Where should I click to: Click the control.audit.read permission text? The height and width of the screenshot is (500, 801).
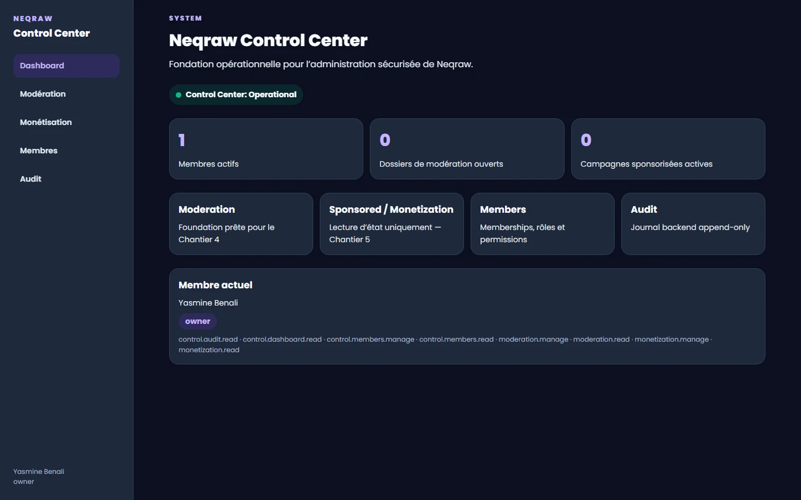(208, 339)
